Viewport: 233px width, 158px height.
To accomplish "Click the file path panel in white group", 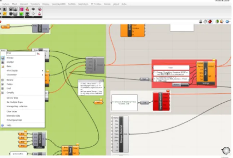I will pos(124,103).
